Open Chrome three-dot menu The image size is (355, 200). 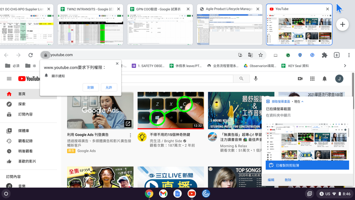click(x=349, y=55)
